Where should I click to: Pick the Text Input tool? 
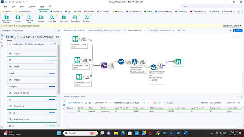pyautogui.click(x=87, y=19)
